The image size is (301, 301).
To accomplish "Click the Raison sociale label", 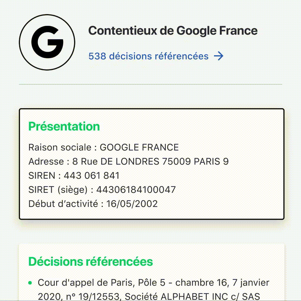I will coord(62,147).
